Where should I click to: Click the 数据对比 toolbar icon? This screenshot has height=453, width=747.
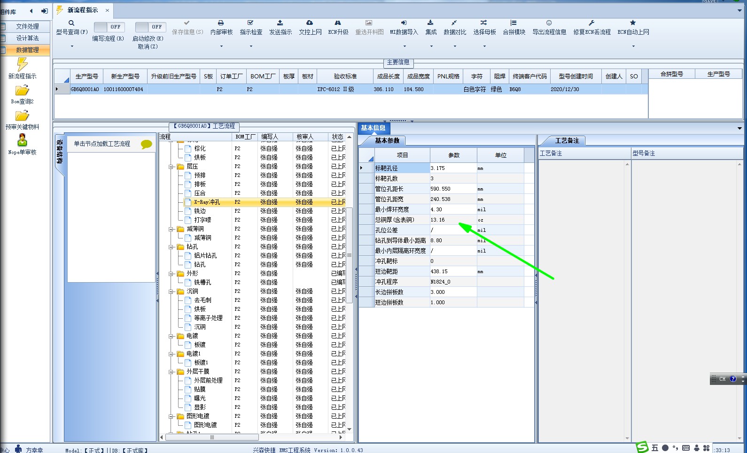click(x=454, y=23)
